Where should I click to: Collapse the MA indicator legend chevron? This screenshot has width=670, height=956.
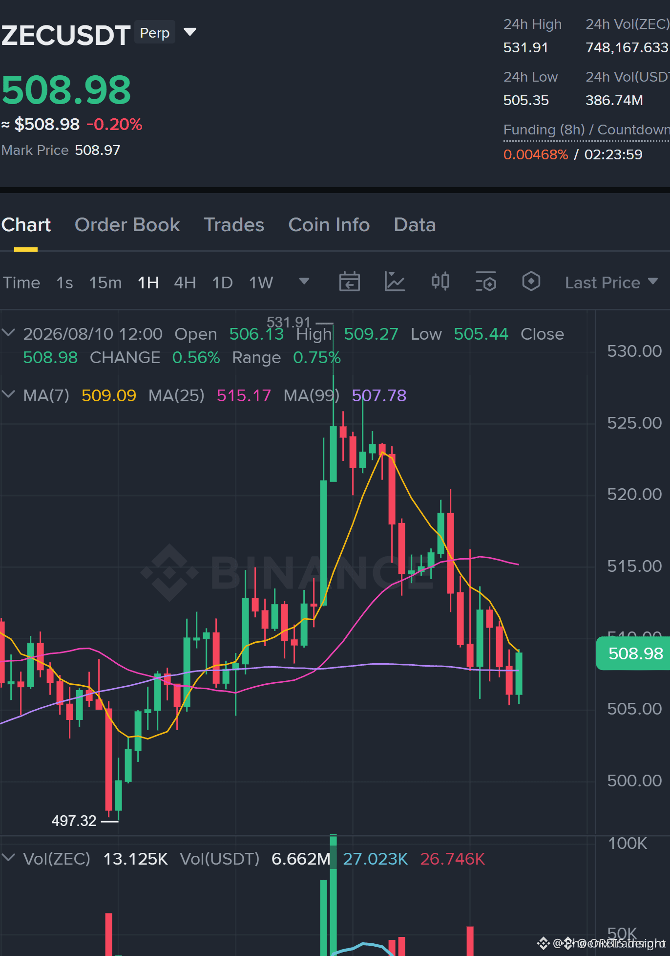[x=8, y=394]
